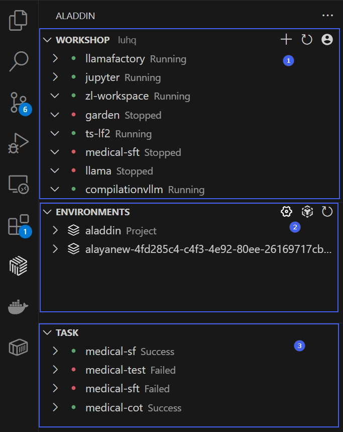Open the Docker view in activity bar

click(18, 306)
